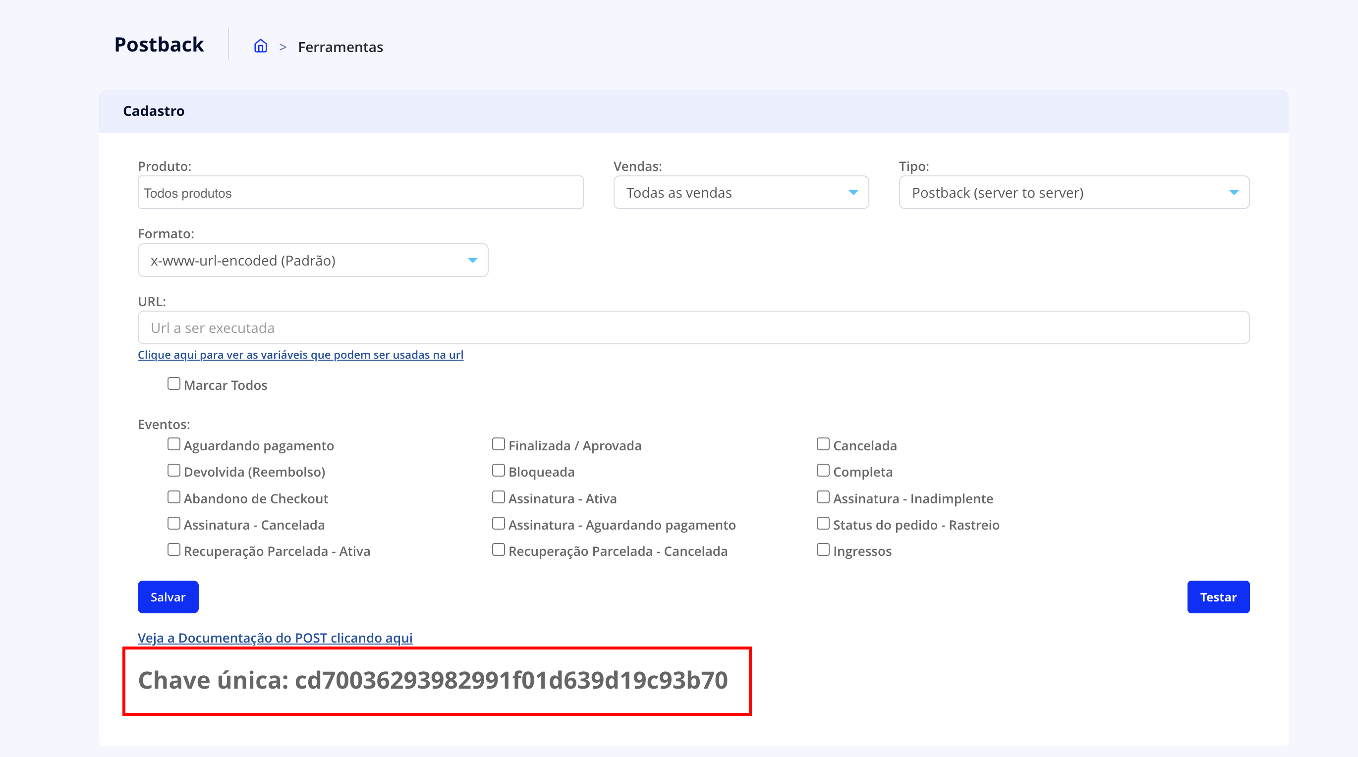Open the POST documentation link
Viewport: 1358px width, 757px height.
coord(275,638)
